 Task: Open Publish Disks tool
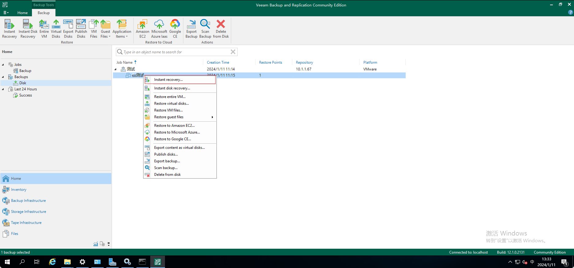81,29
